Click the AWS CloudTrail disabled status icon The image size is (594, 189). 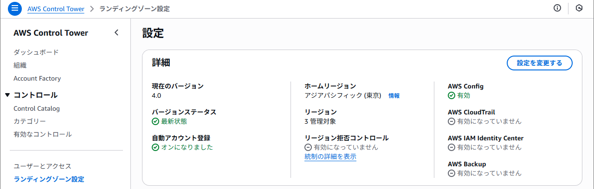point(452,121)
